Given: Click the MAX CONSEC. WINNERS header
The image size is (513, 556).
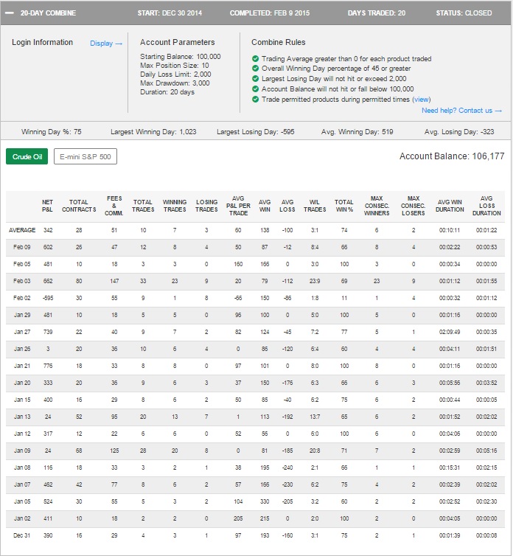Looking at the screenshot, I should click(377, 206).
